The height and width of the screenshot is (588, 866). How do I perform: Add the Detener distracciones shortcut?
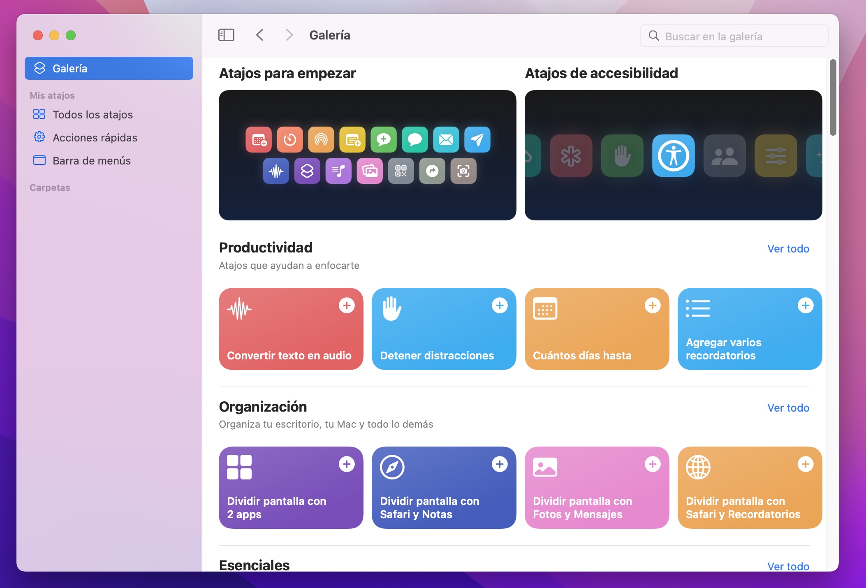pos(500,305)
